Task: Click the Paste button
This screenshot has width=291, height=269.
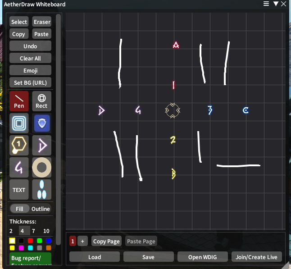Action: click(x=42, y=34)
